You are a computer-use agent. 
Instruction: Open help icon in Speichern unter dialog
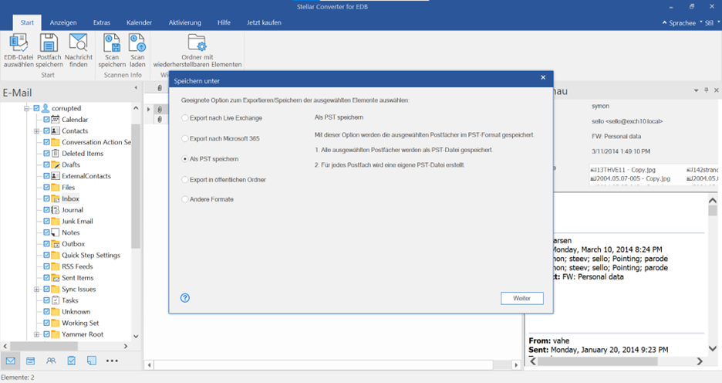click(185, 298)
